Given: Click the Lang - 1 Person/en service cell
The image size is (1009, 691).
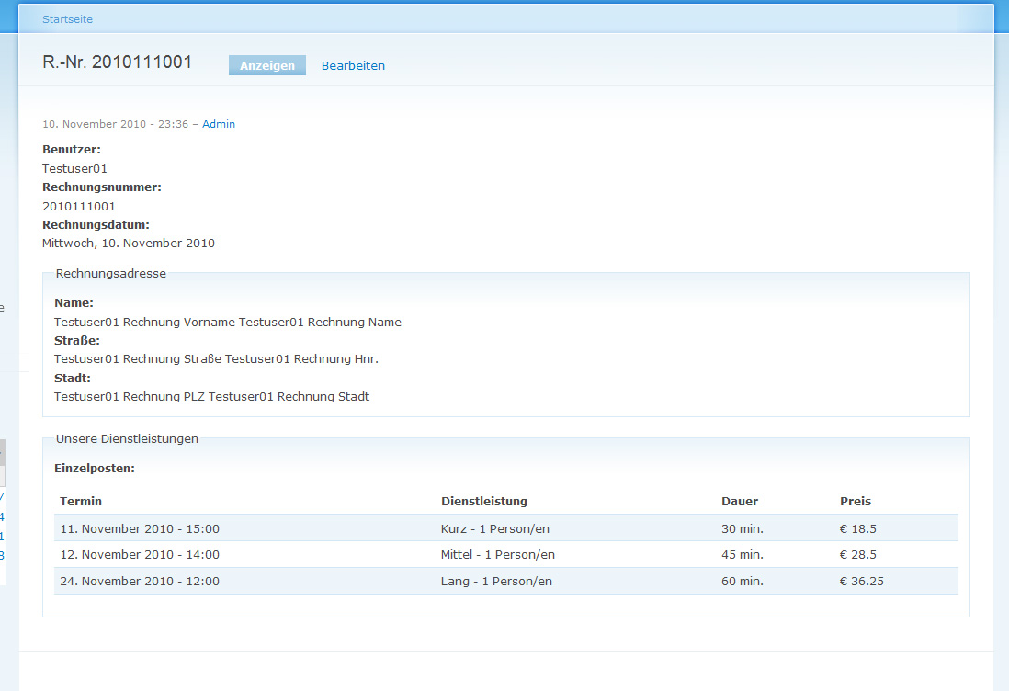Looking at the screenshot, I should pyautogui.click(x=496, y=581).
